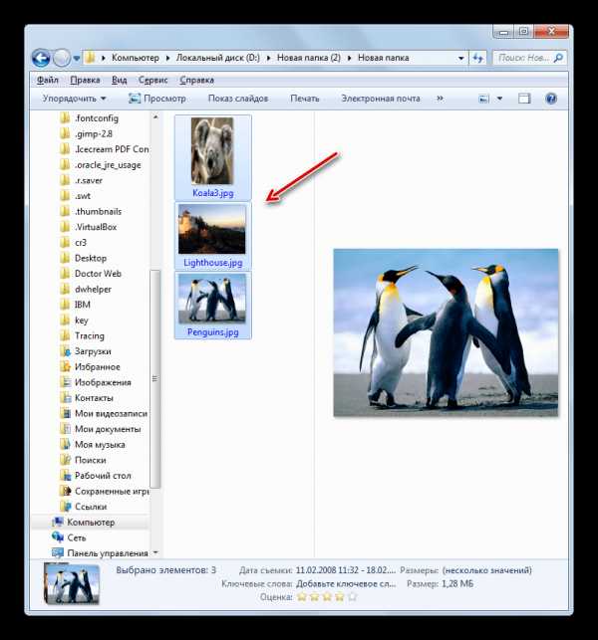Click the Печать toolbar button
598x640 pixels.
[305, 99]
